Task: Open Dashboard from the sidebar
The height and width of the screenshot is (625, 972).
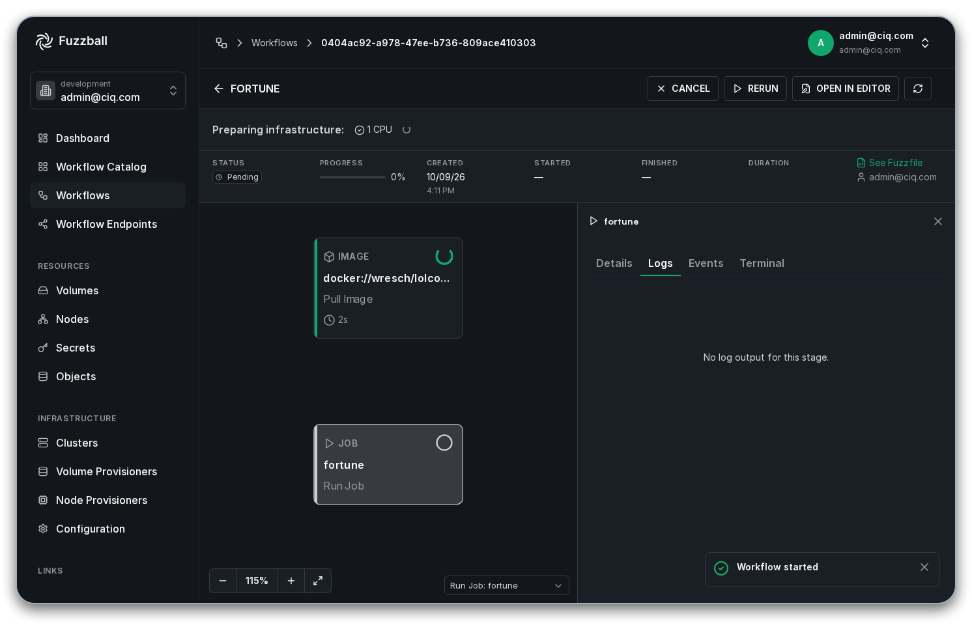Action: click(x=107, y=138)
